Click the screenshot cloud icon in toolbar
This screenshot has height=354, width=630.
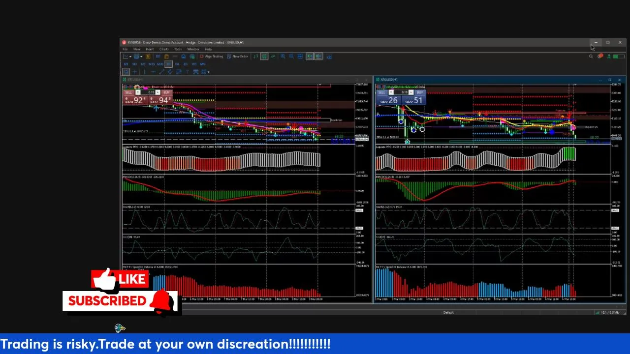pos(329,57)
